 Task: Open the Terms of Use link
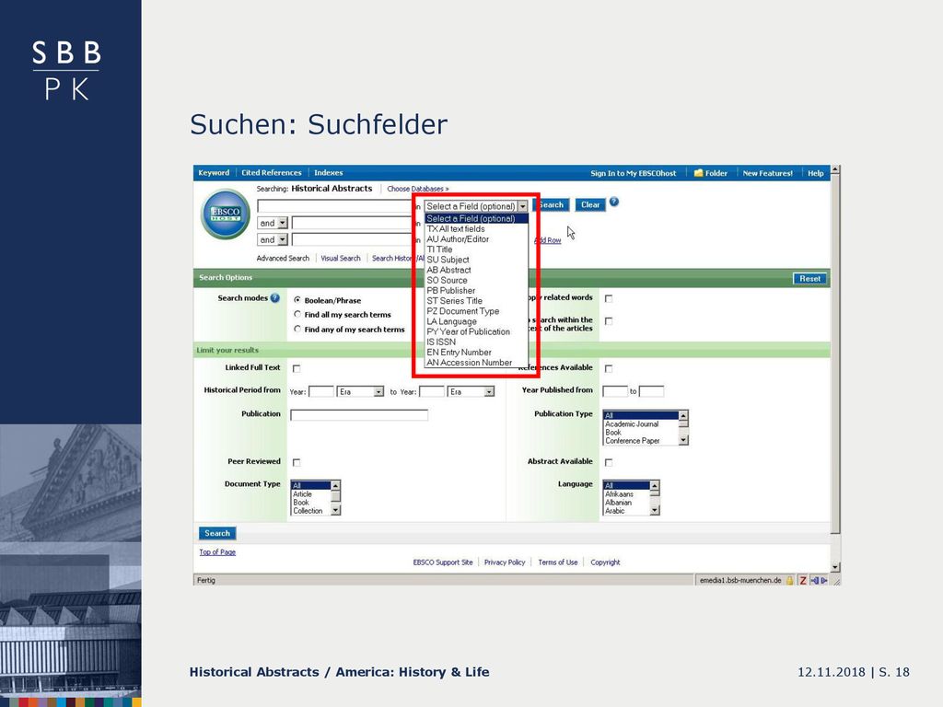[x=557, y=562]
